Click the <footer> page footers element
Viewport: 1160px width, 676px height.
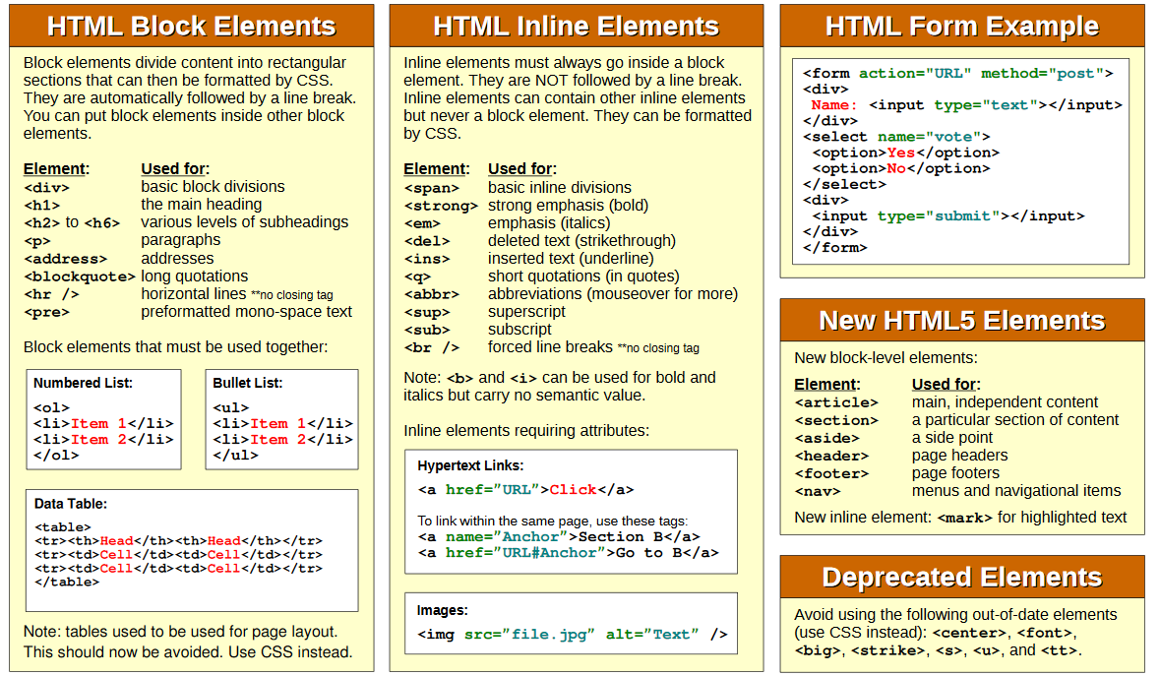831,473
